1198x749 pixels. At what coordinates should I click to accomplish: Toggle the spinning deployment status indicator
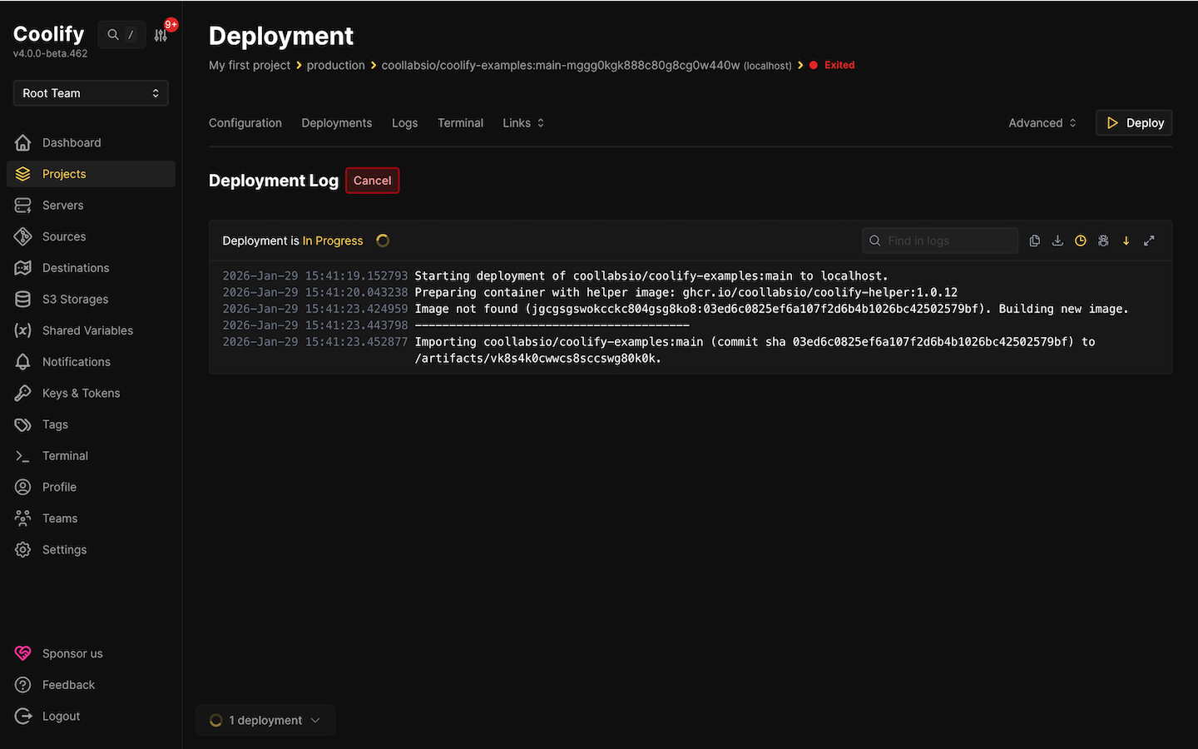coord(382,241)
